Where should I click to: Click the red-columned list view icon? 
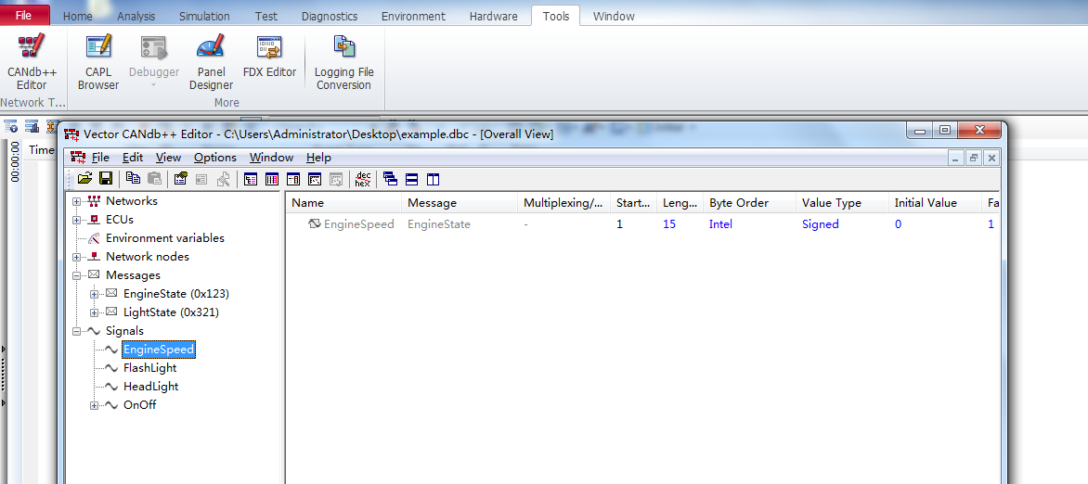tap(272, 179)
